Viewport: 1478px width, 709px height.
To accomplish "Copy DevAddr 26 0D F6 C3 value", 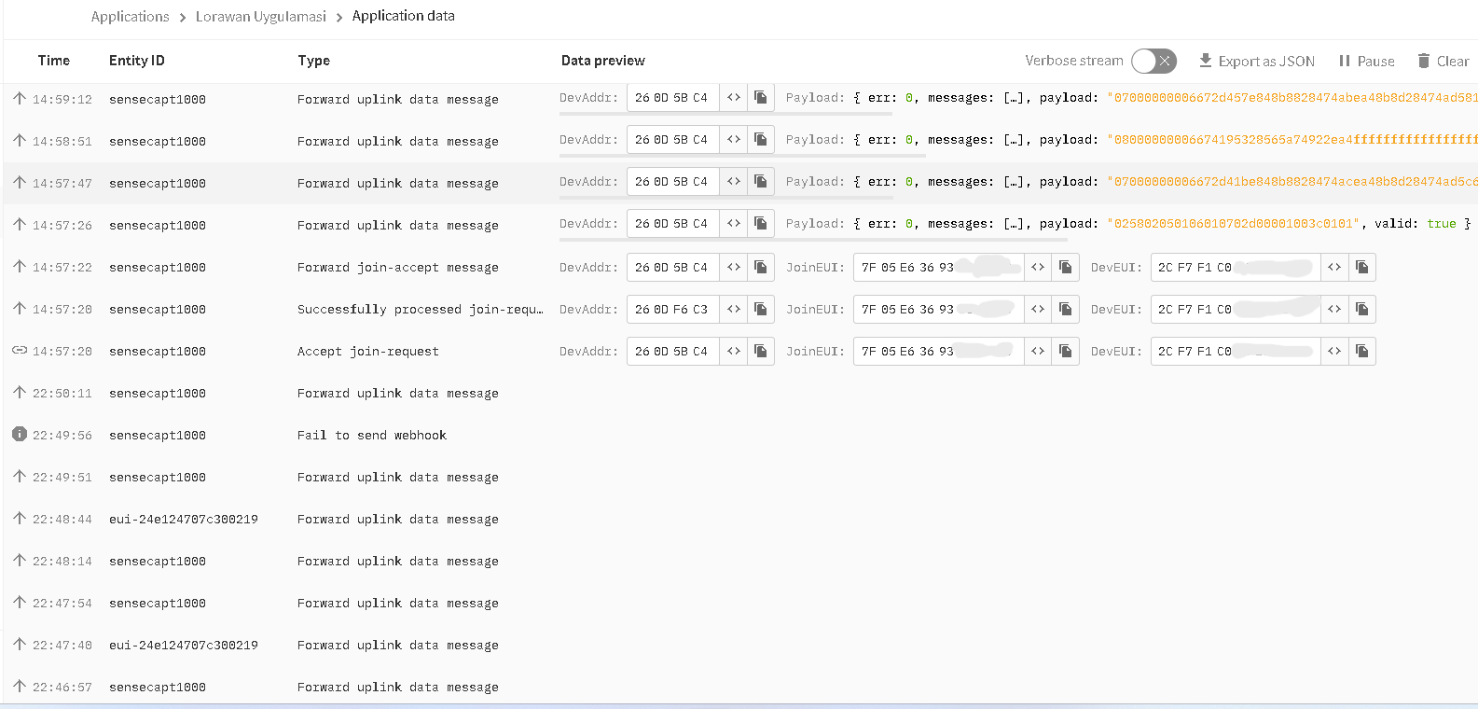I will pos(761,310).
